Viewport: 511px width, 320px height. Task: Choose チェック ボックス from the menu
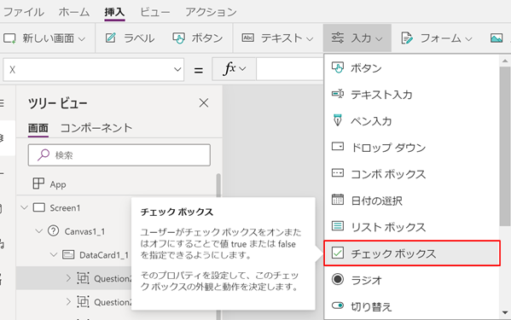point(412,253)
